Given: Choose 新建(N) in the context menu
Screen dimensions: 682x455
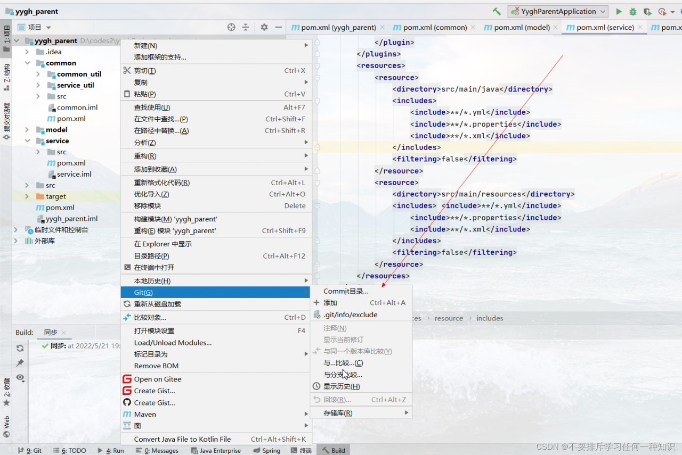Looking at the screenshot, I should [216, 46].
